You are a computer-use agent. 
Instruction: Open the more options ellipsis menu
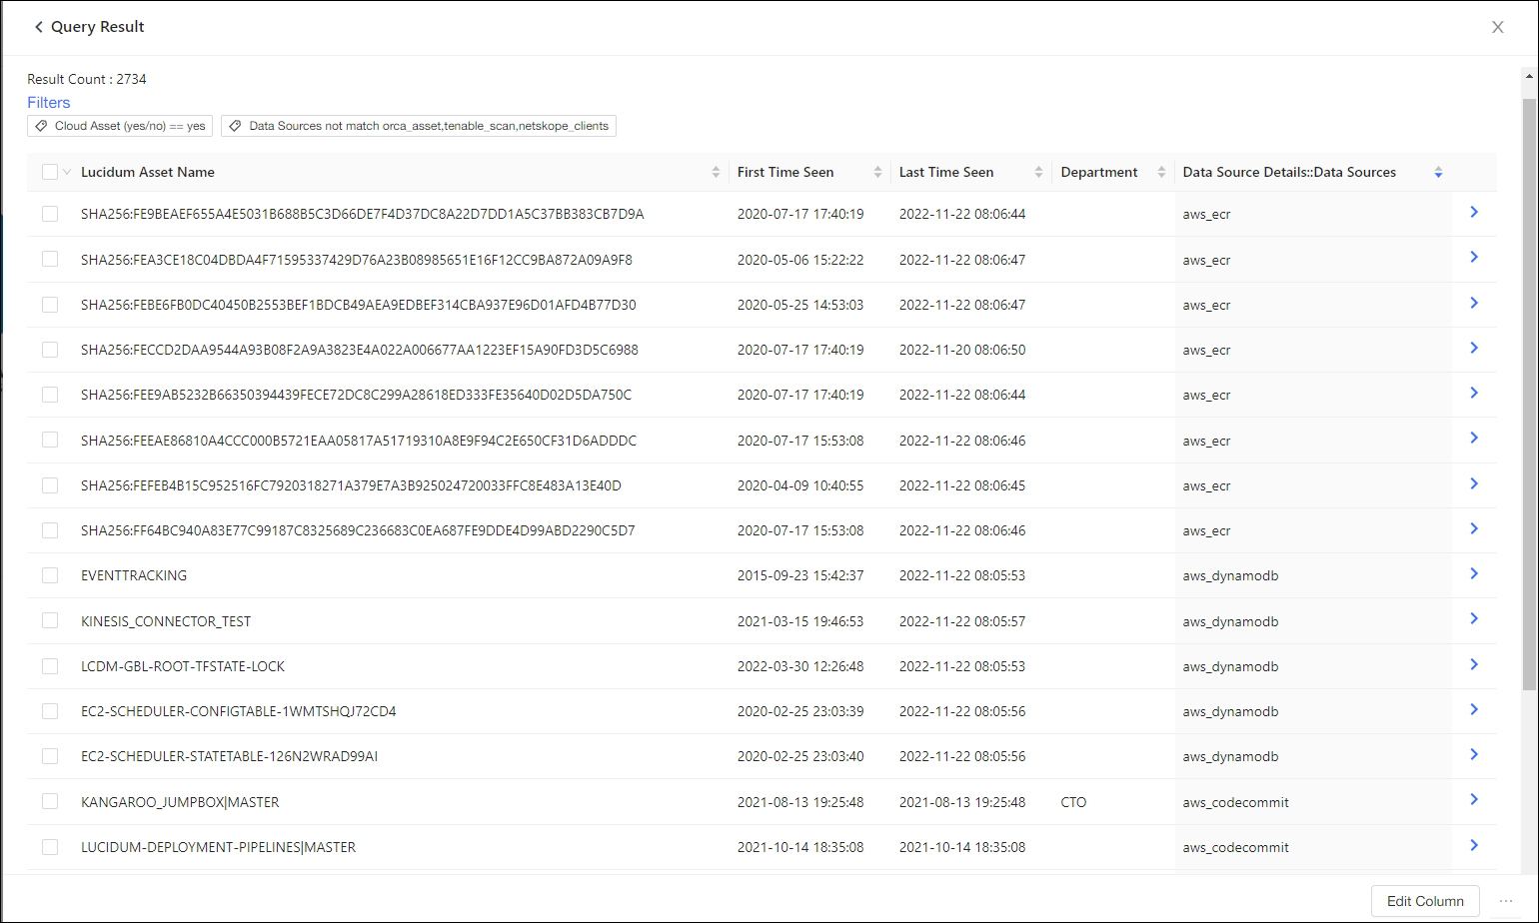click(1506, 901)
